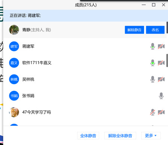
Task: Click 软件1711牛嘉义's camera-off icon
Action: click(161, 63)
